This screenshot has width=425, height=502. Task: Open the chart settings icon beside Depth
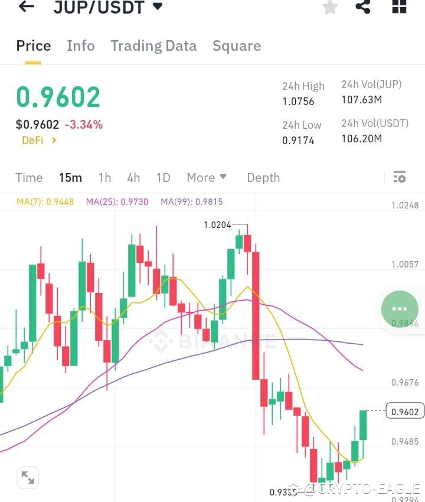[x=400, y=177]
